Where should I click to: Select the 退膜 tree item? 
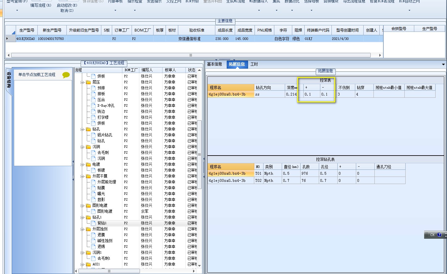point(101,235)
